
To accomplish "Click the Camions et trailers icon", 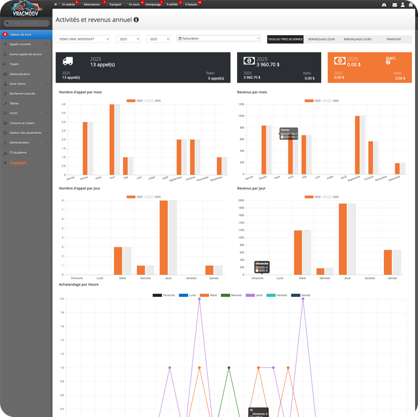I will tap(5, 123).
